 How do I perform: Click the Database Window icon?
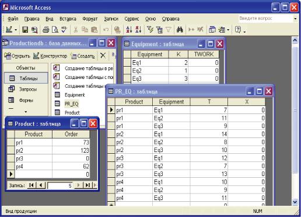coord(212,30)
